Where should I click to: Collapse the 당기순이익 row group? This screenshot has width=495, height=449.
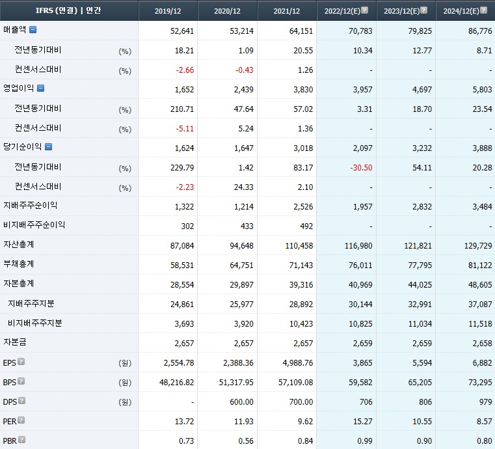pos(48,147)
